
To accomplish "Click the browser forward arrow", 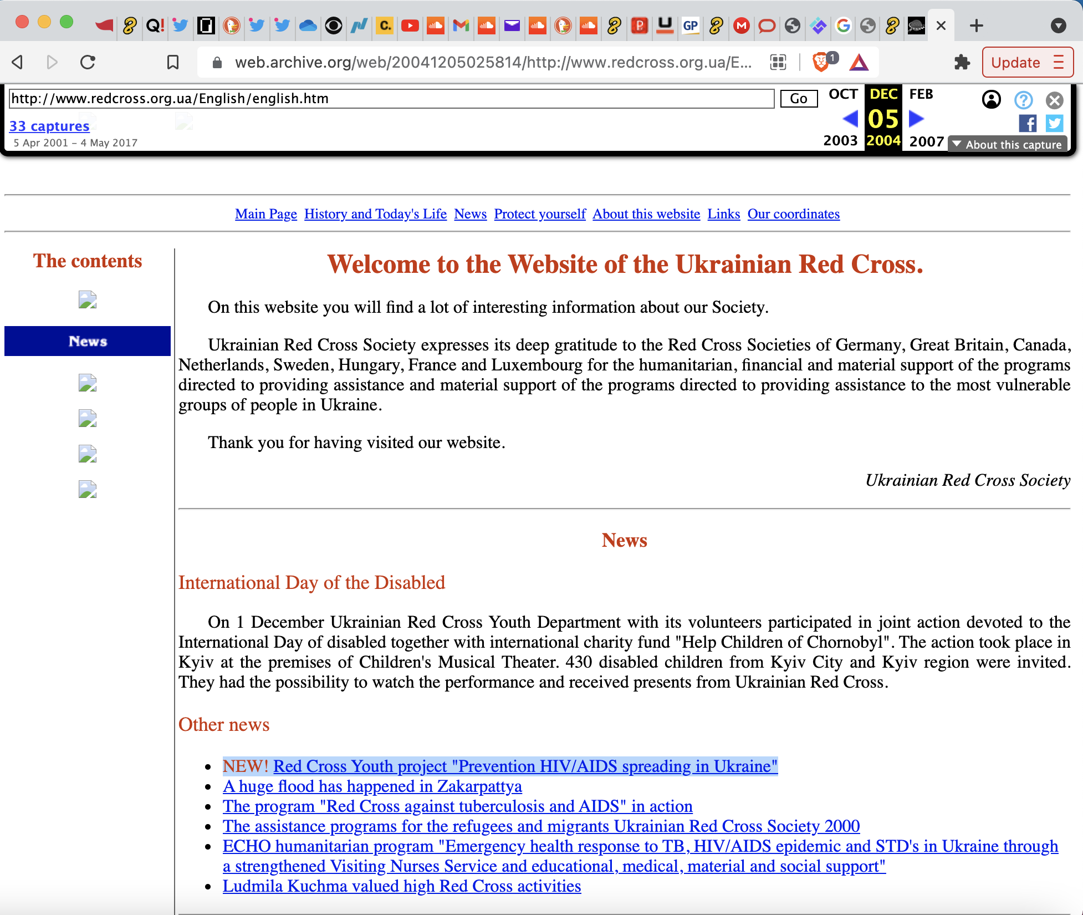I will point(52,62).
